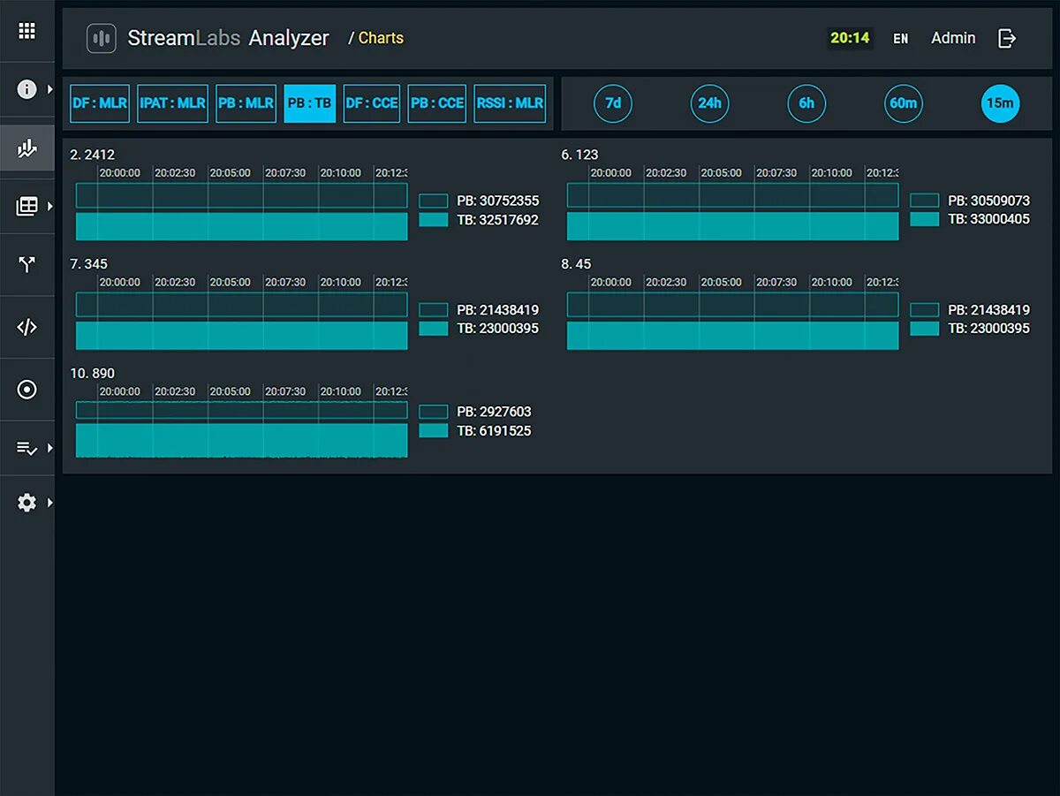The image size is (1060, 796).
Task: Click the PB: 2927603 legend value
Action: (494, 412)
